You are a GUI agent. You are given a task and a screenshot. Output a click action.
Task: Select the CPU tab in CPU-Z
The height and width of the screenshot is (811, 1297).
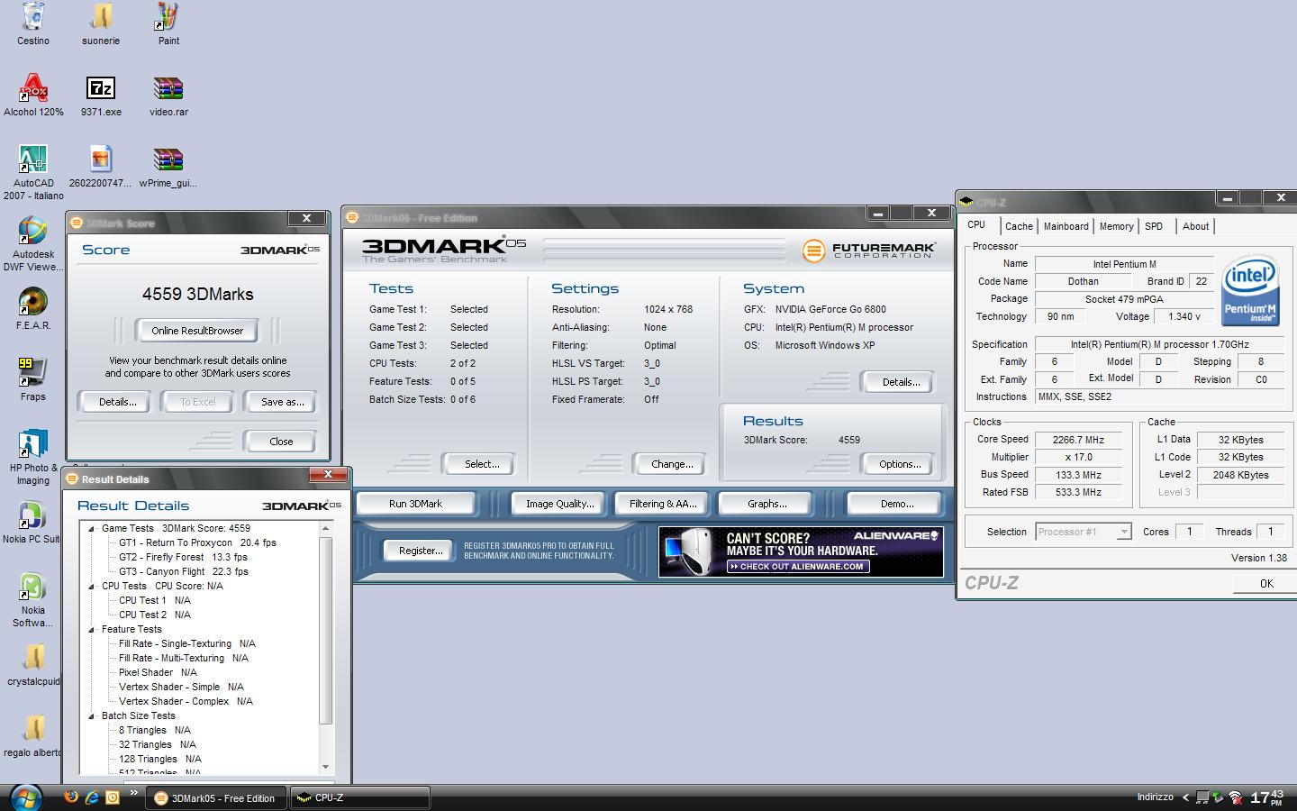[976, 224]
